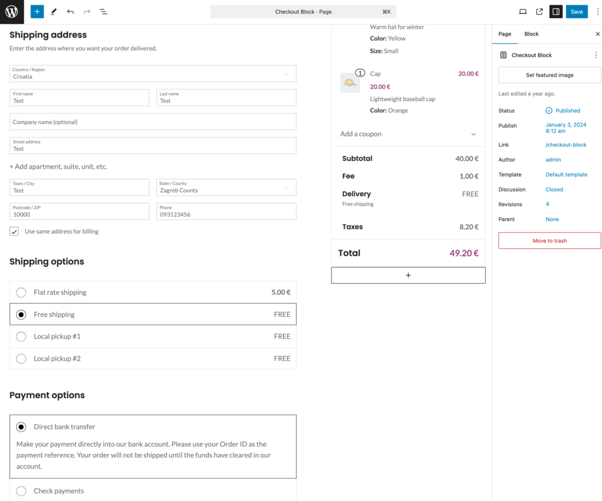This screenshot has width=602, height=501.
Task: Click the Save button
Action: coord(576,12)
